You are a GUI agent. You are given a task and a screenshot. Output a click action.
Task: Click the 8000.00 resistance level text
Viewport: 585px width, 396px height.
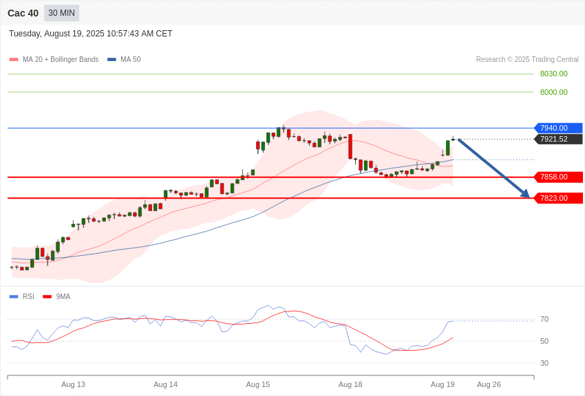(553, 92)
